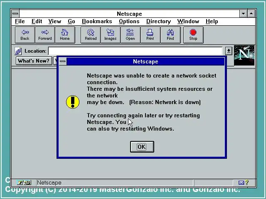The width and height of the screenshot is (266, 199).
Task: Click the status bar progress area
Action: pyautogui.click(x=214, y=183)
